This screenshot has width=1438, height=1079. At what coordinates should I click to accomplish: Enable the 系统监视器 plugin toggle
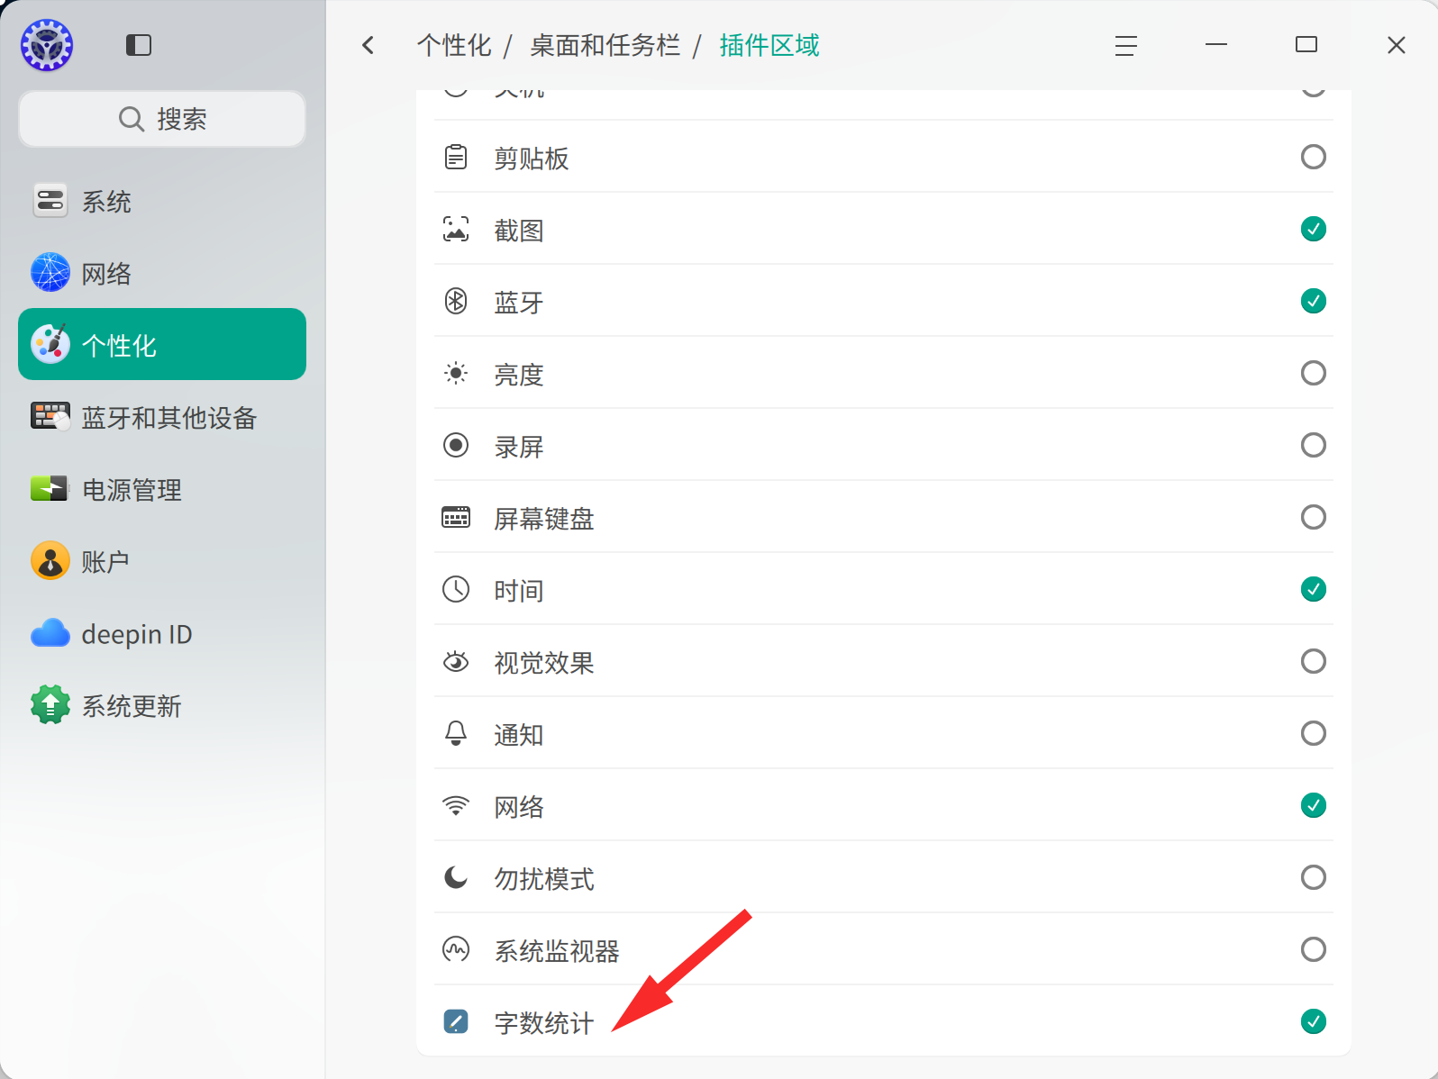point(1314,949)
